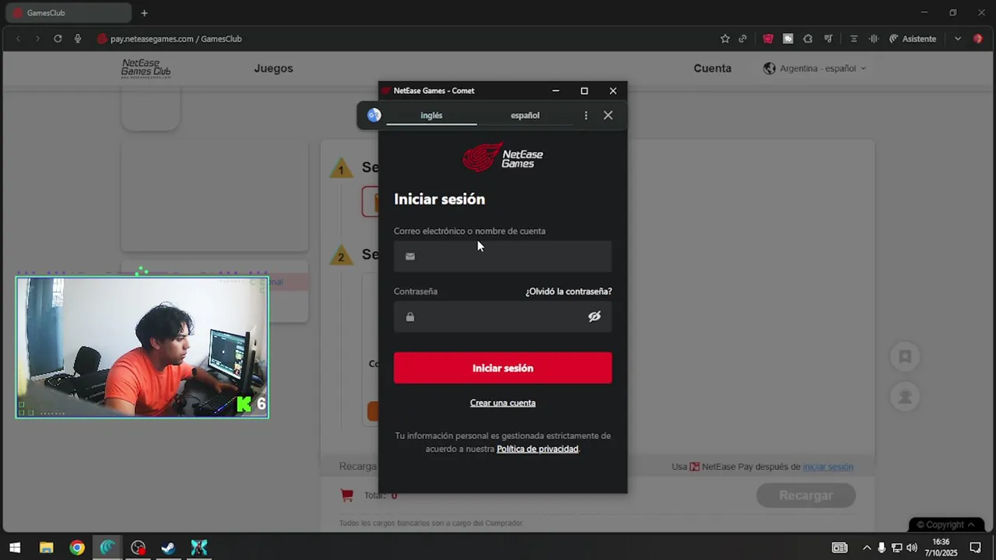Click the media/music control toolbar icon

[828, 39]
